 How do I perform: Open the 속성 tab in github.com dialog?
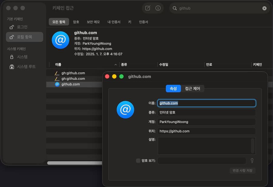tap(173, 89)
